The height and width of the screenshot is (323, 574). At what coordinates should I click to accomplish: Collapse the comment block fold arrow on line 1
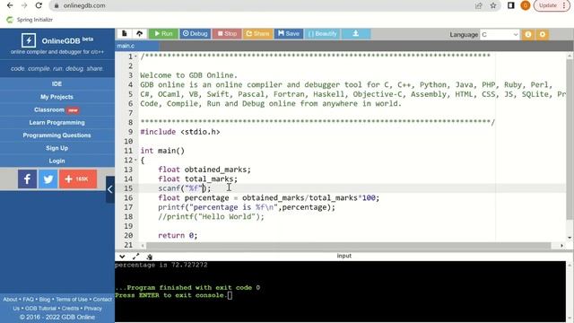tap(135, 57)
